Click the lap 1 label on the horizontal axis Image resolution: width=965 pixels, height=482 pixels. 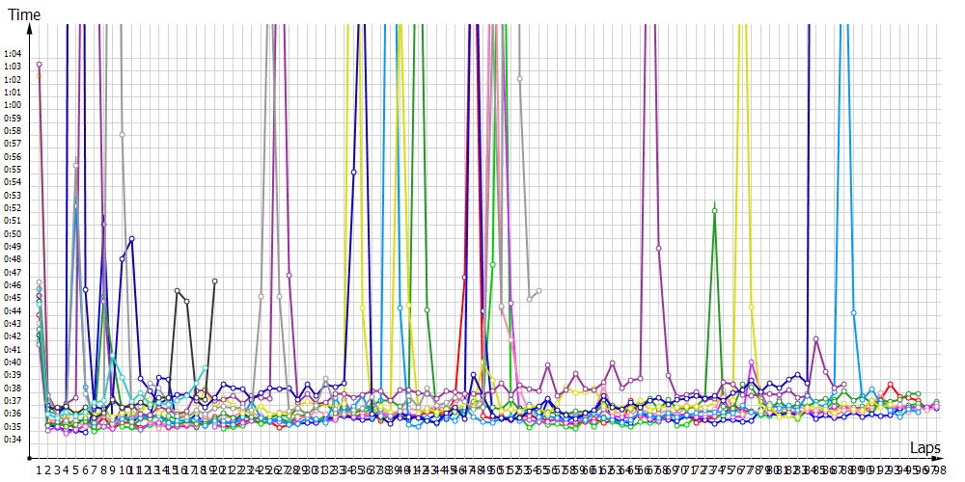pyautogui.click(x=40, y=469)
